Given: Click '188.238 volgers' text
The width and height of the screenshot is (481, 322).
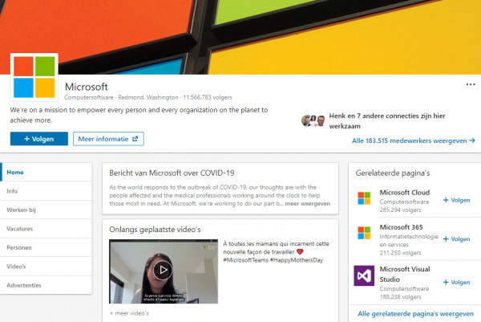Looking at the screenshot, I should 400,297.
